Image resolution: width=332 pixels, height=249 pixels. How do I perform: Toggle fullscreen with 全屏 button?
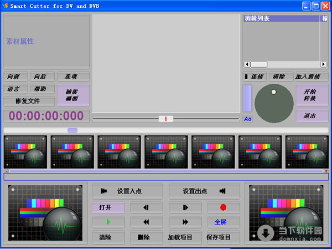coord(224,222)
